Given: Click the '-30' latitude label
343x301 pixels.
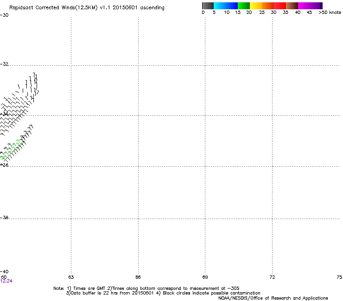Looking at the screenshot, I should click(x=4, y=15).
